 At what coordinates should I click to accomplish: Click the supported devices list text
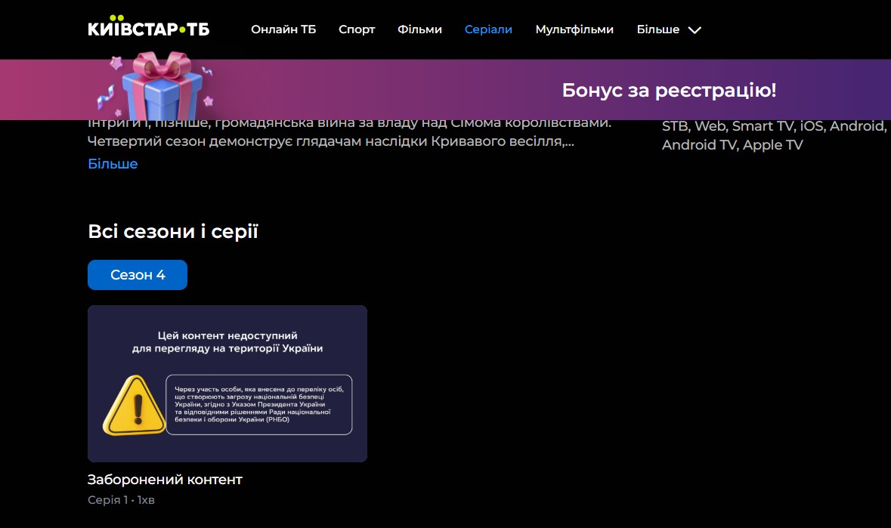[x=771, y=136]
